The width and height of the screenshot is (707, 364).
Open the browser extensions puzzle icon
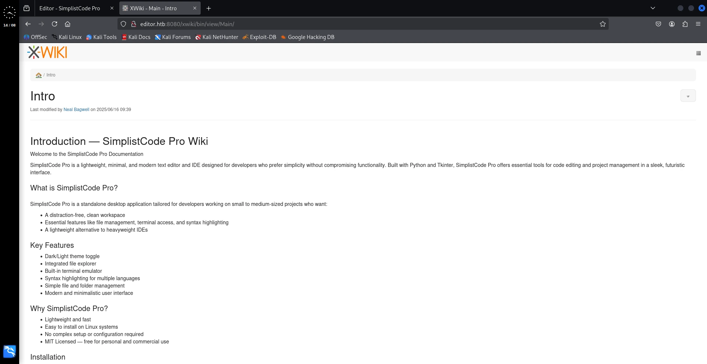tap(685, 24)
